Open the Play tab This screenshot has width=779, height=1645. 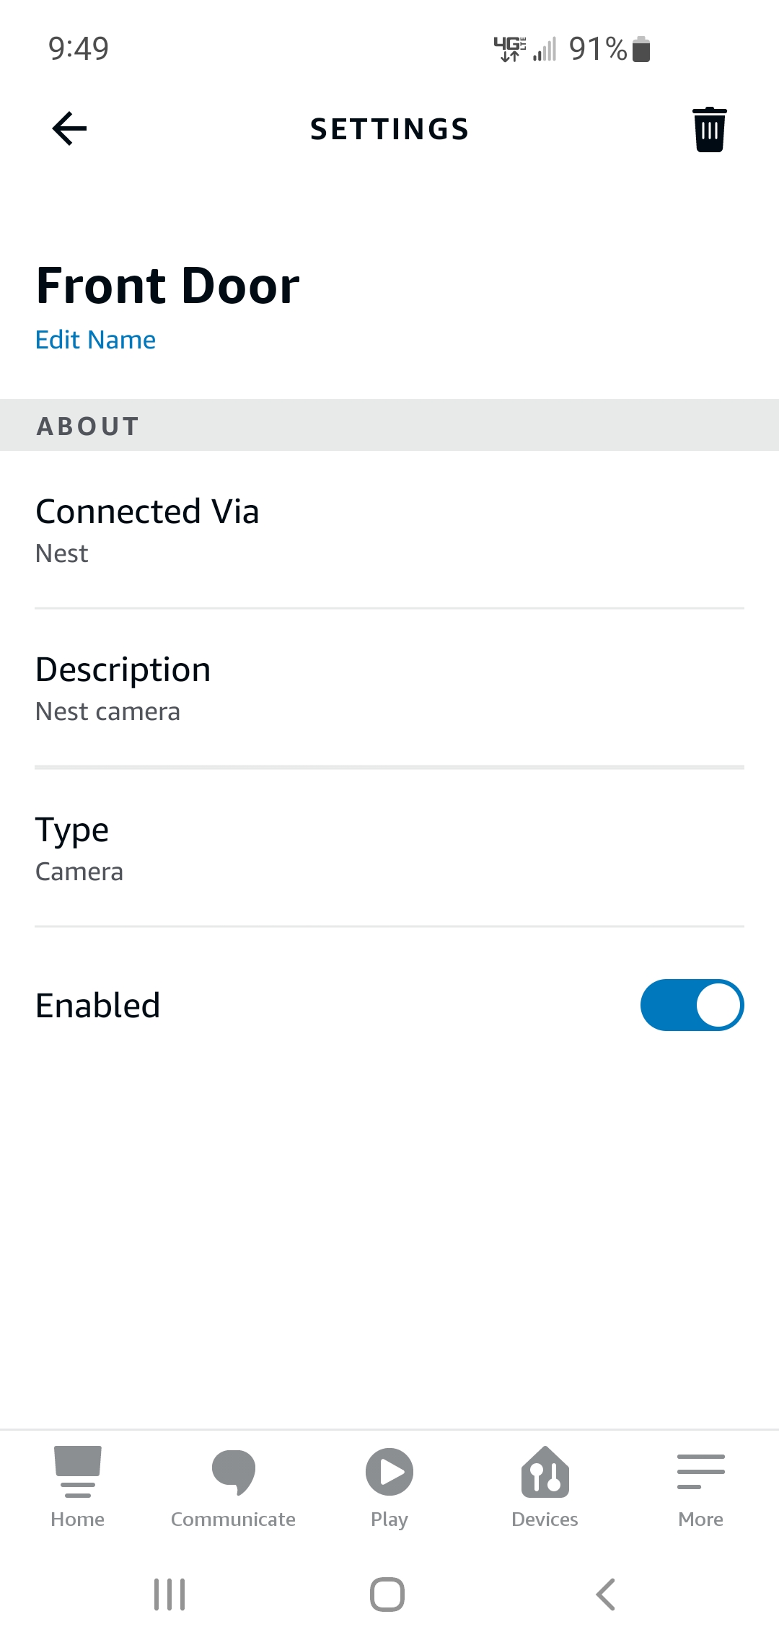tap(389, 1486)
